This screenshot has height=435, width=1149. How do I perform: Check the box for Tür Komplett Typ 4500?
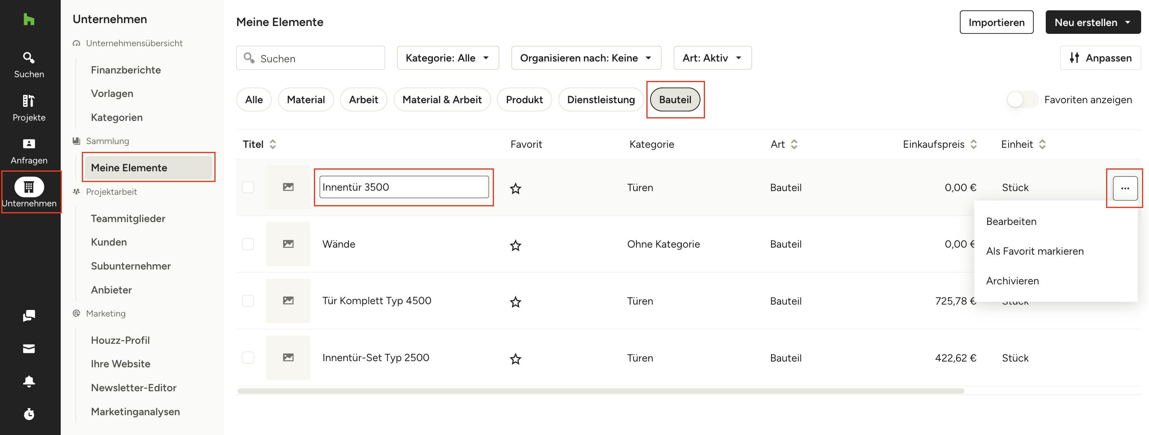[x=248, y=301]
